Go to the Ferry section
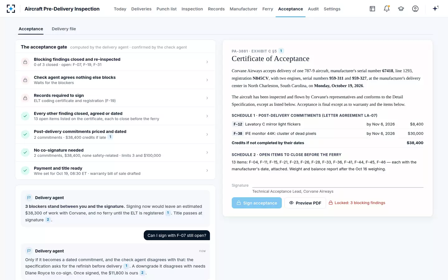The height and width of the screenshot is (280, 448). click(x=268, y=9)
